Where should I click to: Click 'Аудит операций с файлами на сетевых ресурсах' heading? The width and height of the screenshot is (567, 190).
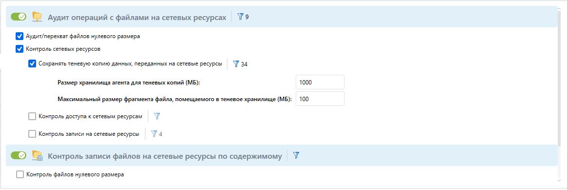pos(137,17)
